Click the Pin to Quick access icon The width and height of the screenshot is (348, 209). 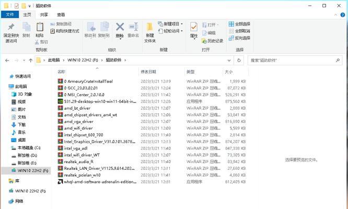point(11,27)
